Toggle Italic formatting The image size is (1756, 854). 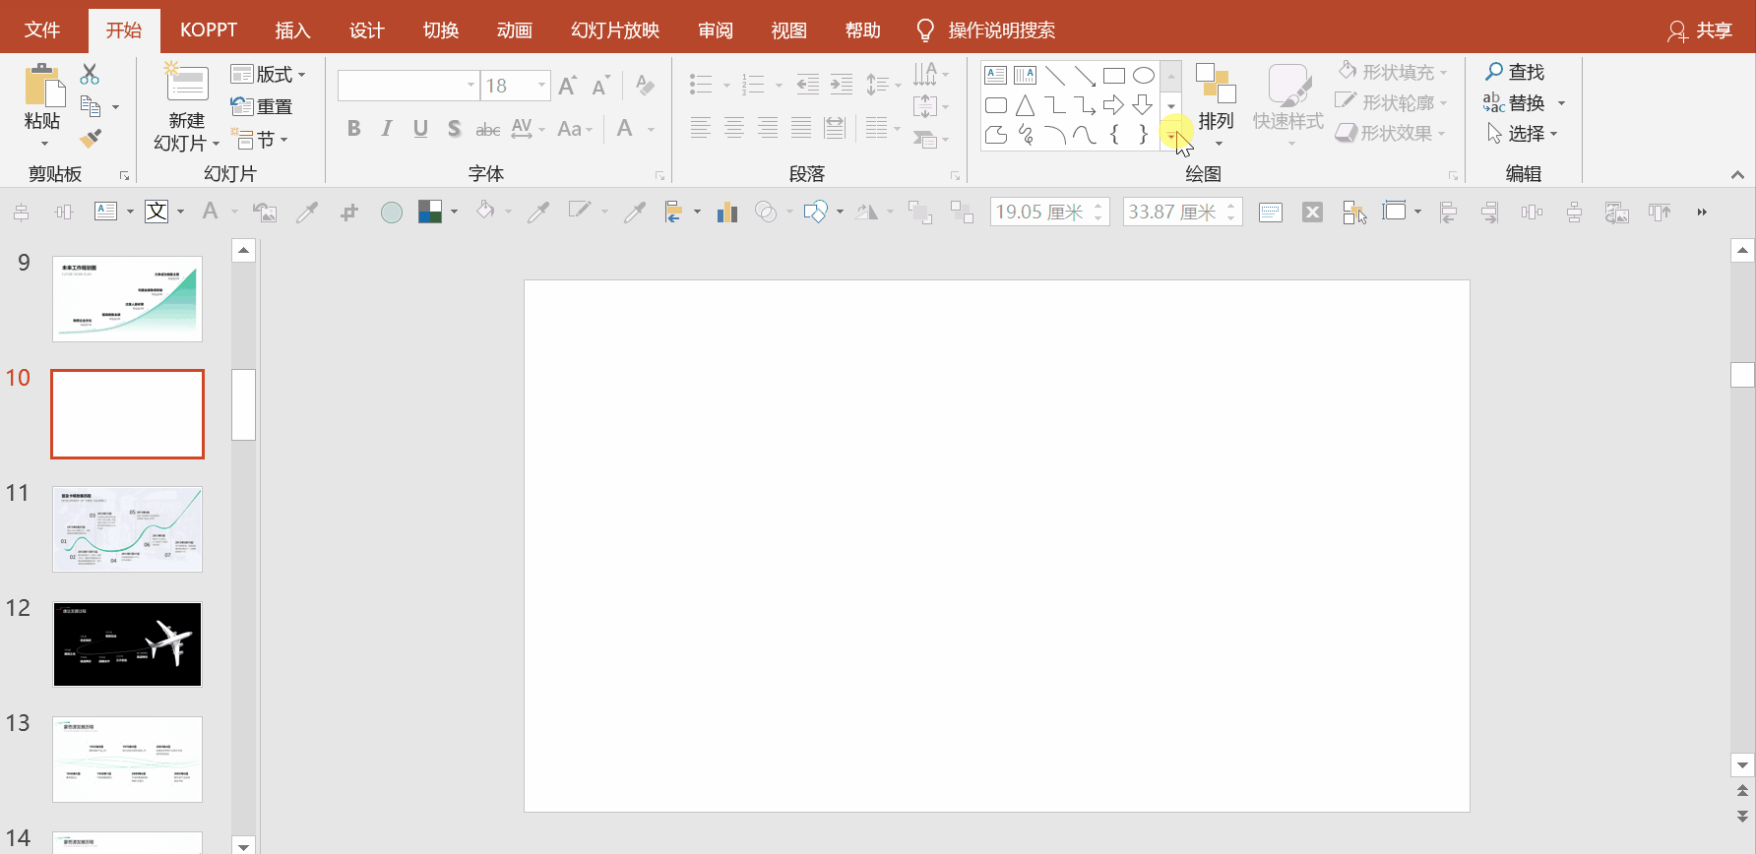387,129
